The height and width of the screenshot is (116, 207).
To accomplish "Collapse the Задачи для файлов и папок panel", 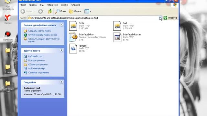I will click(61, 25).
